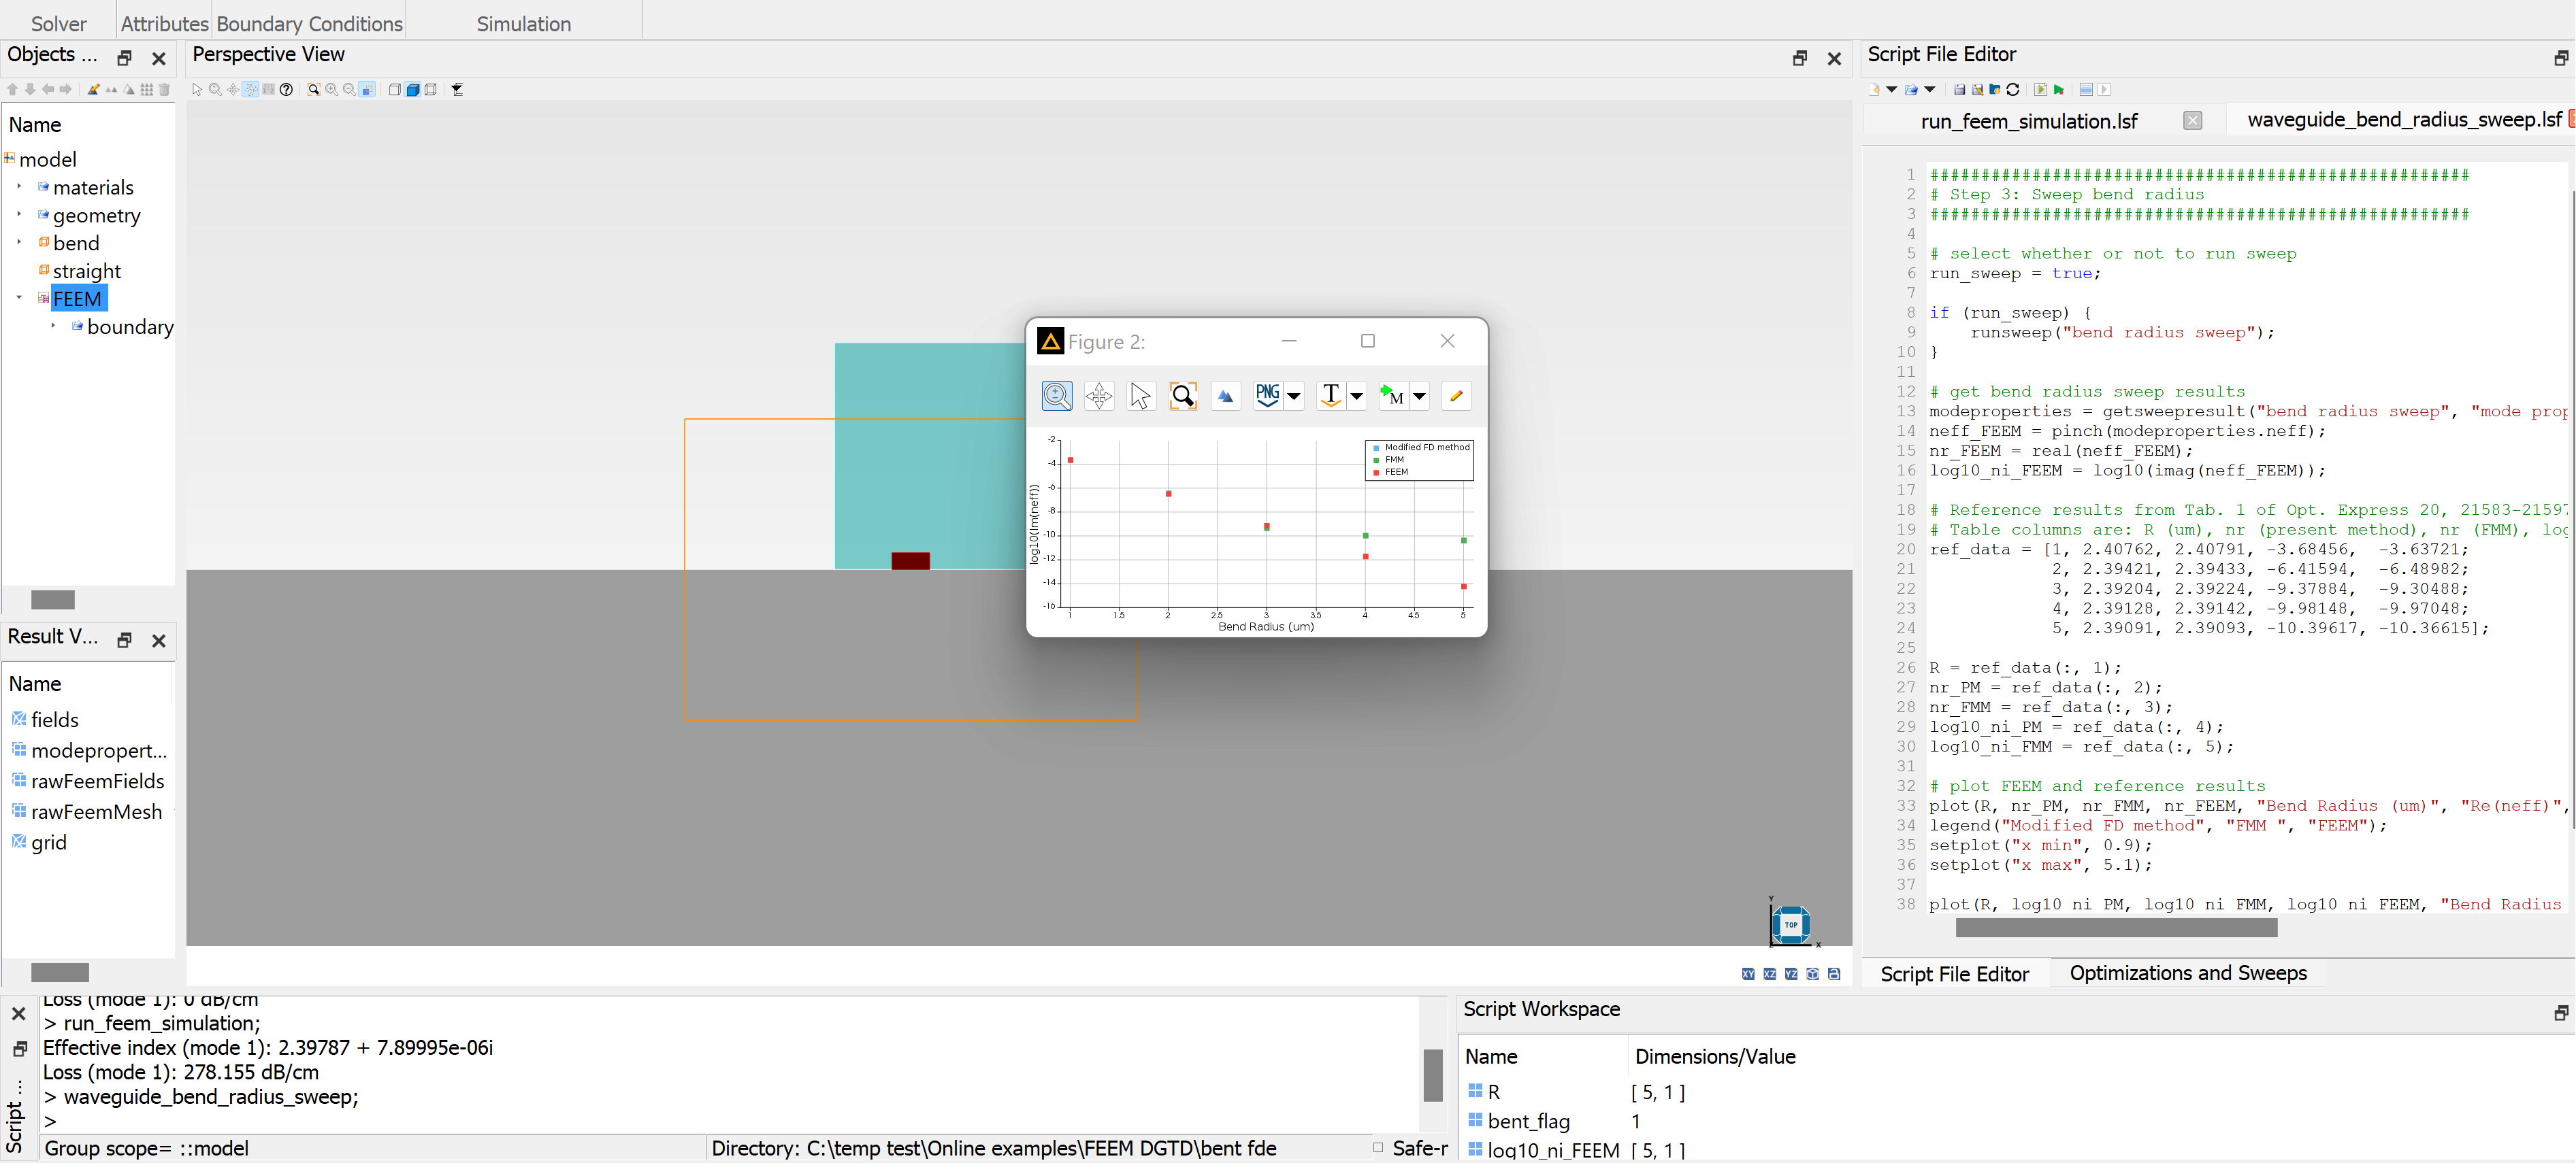Viewport: 2576px width, 1163px height.
Task: Click the green run script button
Action: coord(2059,90)
